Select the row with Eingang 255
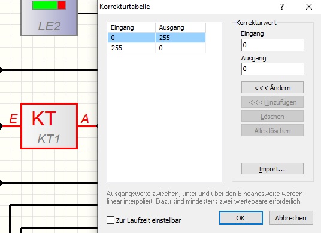The image size is (321, 233). click(157, 48)
